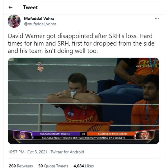
Task: Click the KKR emblem on the scoreboard banner
Action: (x=22, y=136)
